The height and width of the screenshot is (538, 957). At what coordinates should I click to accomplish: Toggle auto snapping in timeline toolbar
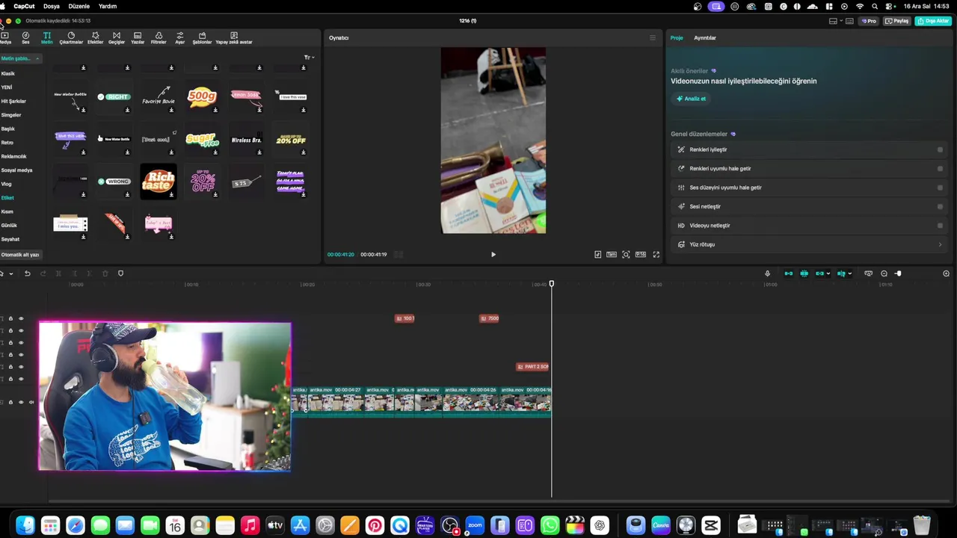pyautogui.click(x=804, y=273)
